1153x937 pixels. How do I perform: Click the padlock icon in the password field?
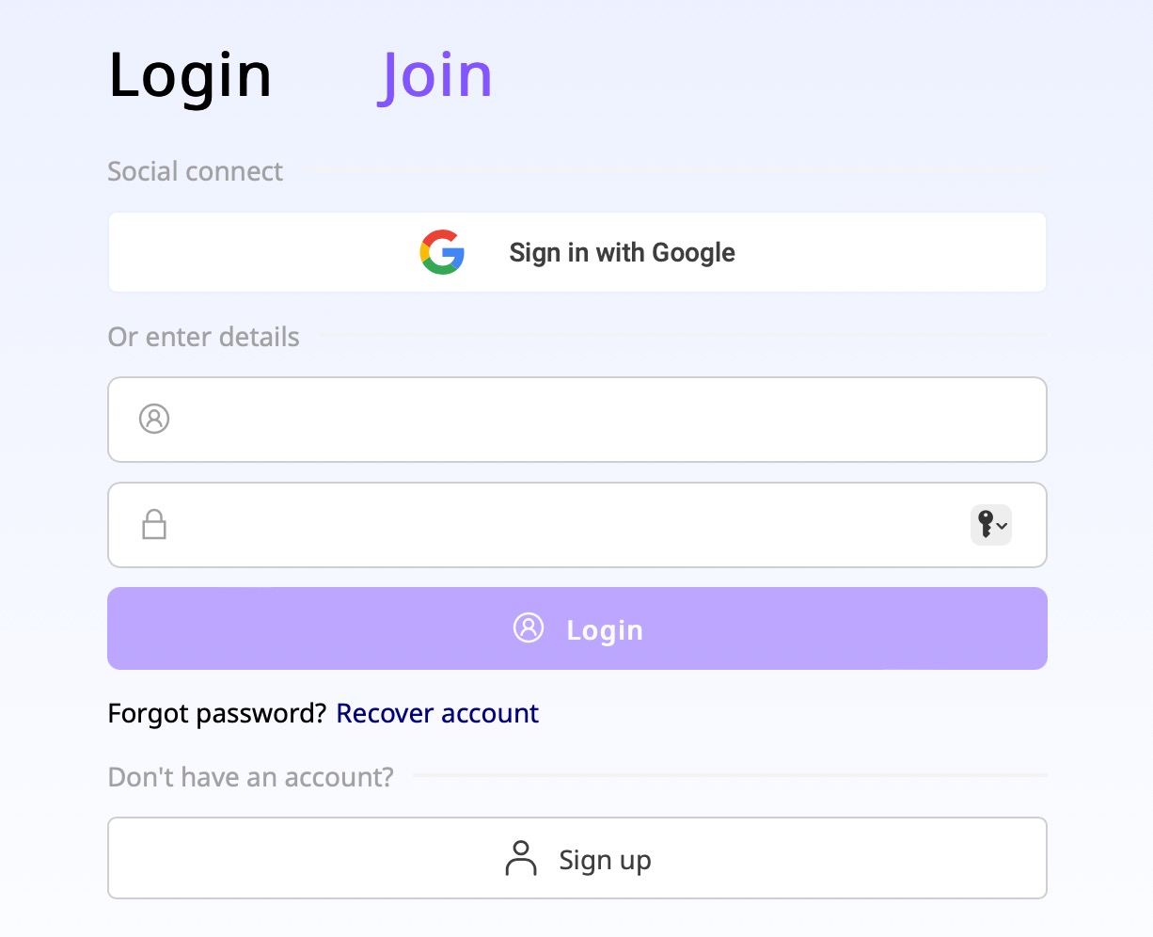[x=153, y=524]
